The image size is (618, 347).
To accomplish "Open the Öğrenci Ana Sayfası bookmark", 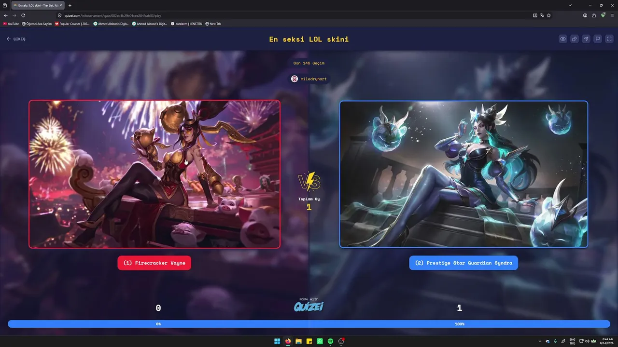I will pos(37,24).
